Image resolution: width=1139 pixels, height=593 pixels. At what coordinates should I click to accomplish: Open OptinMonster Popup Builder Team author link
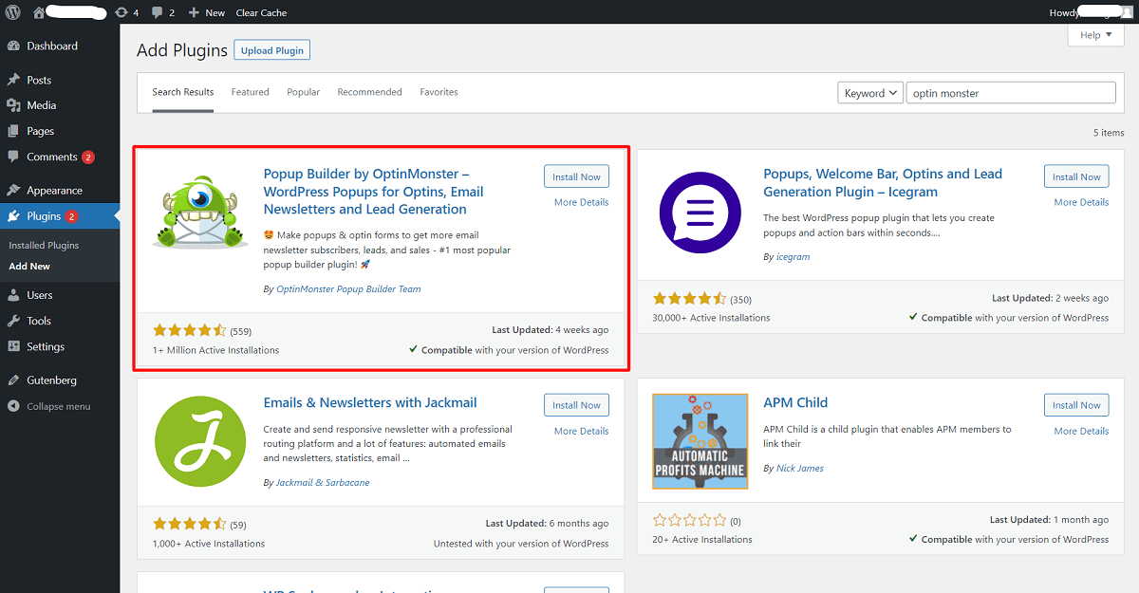348,288
